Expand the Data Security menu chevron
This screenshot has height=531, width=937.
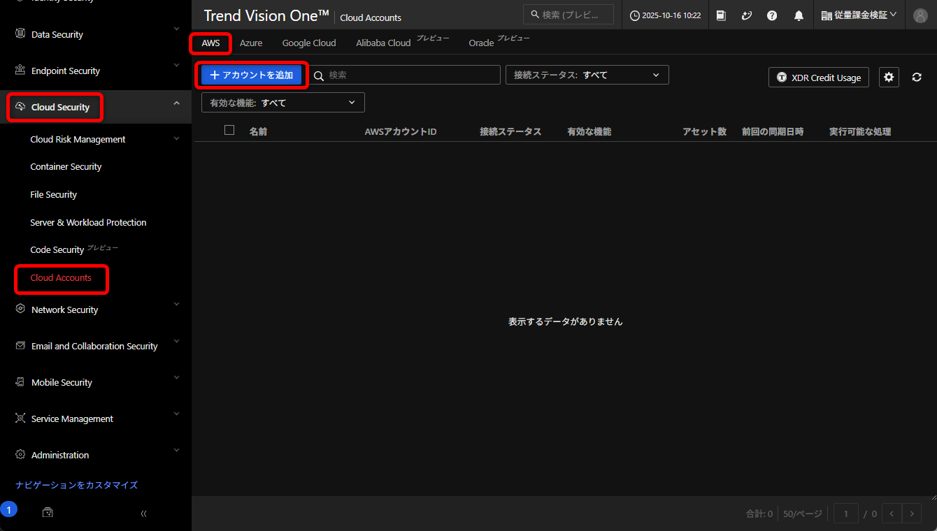(176, 29)
